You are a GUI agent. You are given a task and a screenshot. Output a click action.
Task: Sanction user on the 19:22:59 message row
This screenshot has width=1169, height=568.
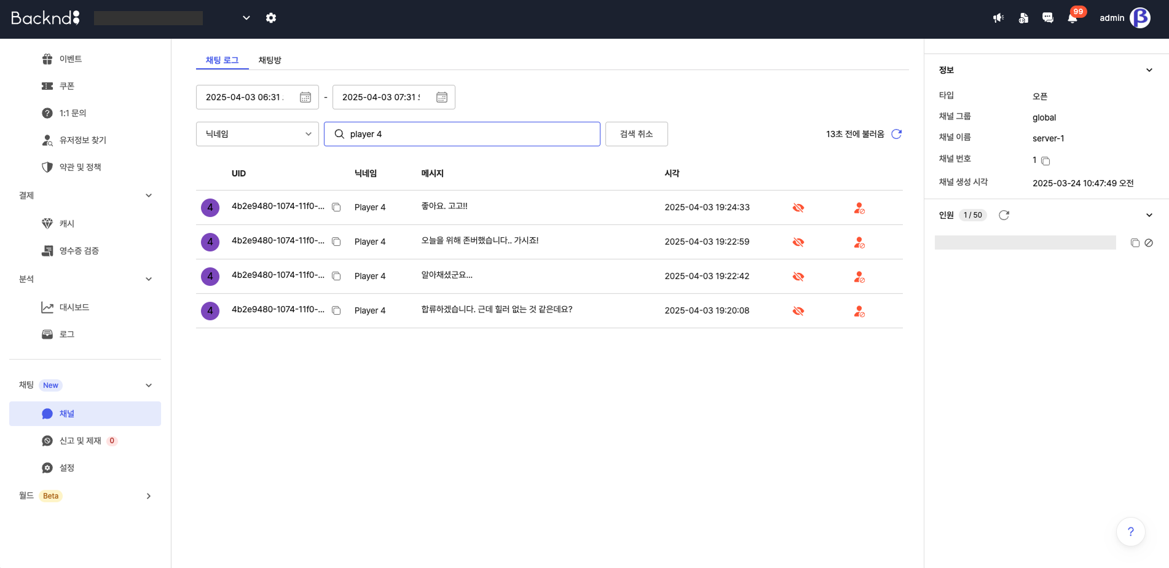point(859,242)
